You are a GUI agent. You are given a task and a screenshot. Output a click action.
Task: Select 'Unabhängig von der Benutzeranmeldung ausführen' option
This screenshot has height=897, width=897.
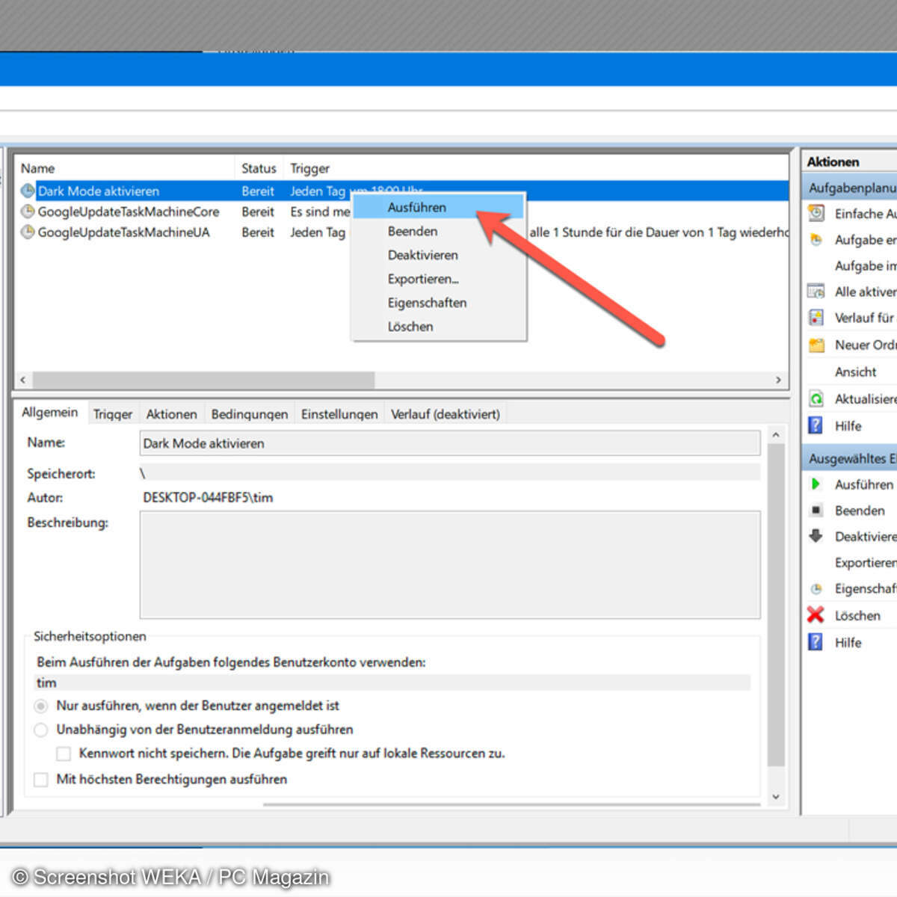[41, 730]
